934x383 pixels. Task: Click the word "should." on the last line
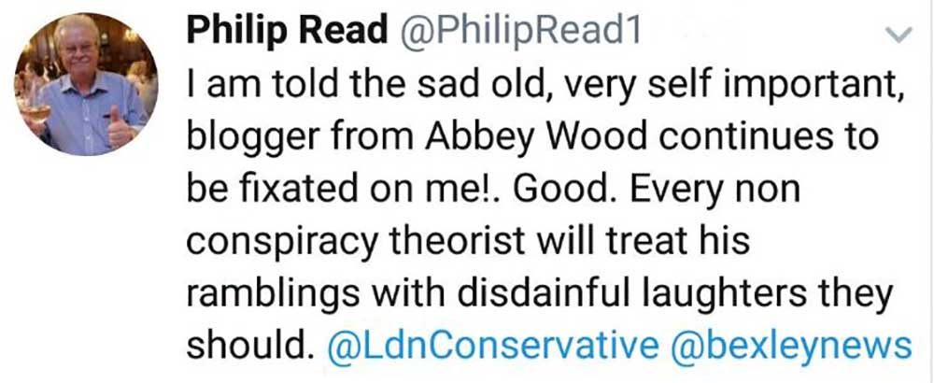(248, 346)
